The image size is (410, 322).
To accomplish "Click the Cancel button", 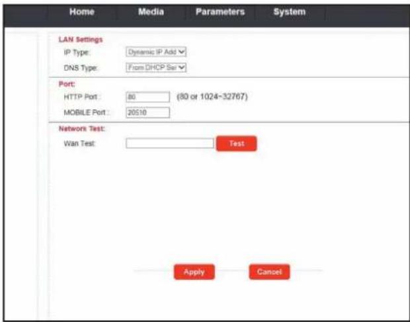I will (x=269, y=272).
